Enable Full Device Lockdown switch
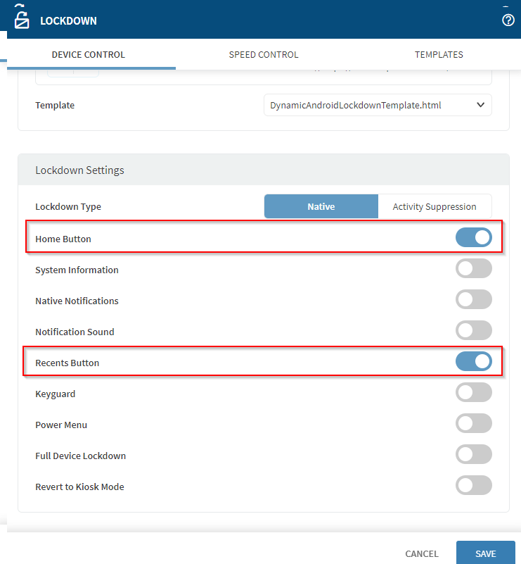Screen dimensions: 521x564 [x=474, y=455]
